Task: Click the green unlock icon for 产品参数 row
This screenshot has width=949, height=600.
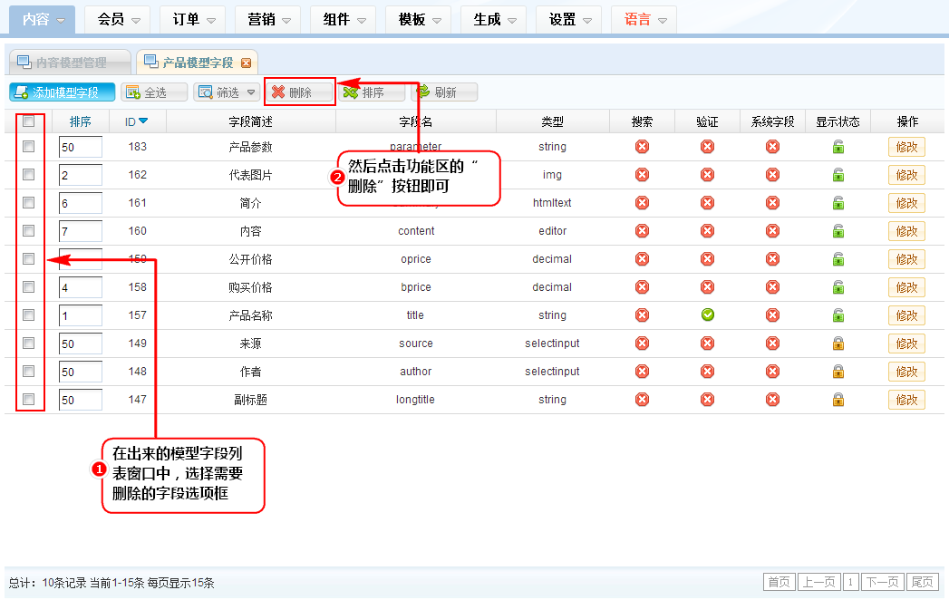Action: coord(838,147)
